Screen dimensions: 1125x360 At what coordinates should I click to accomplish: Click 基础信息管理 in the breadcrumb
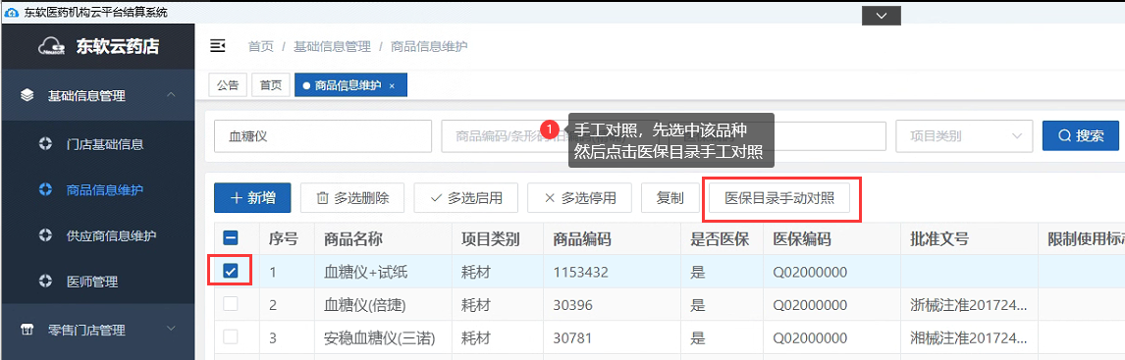tap(332, 47)
